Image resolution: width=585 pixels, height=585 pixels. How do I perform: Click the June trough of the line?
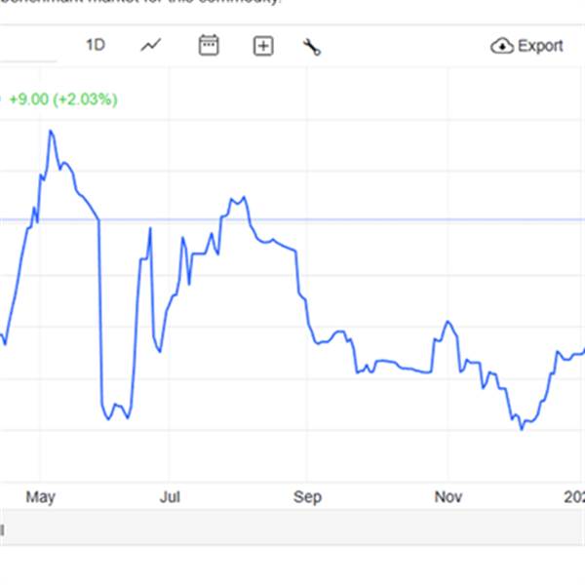[x=109, y=419]
